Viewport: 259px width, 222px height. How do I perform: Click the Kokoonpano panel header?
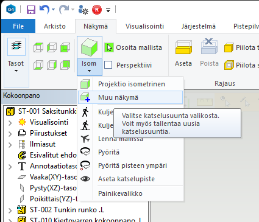coord(40,95)
